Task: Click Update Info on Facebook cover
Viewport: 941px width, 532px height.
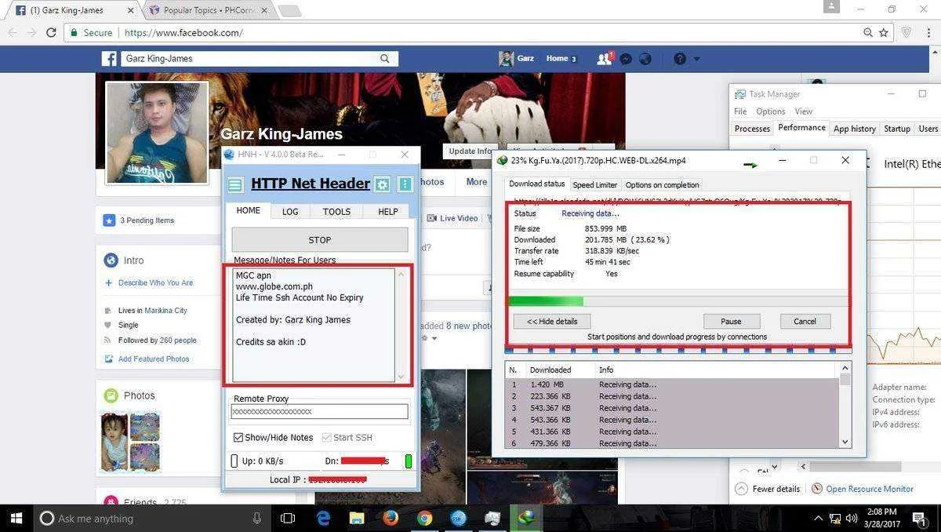Action: (470, 151)
